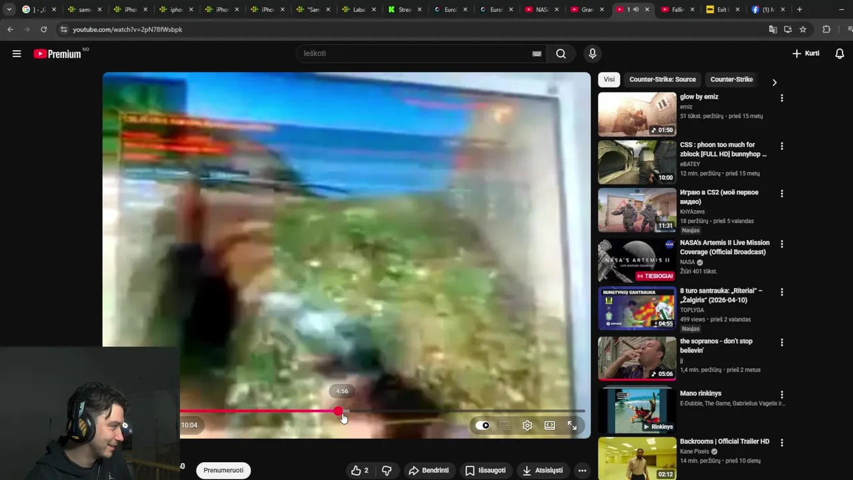The image size is (853, 480).
Task: Start voice search with microphone icon
Action: [592, 53]
